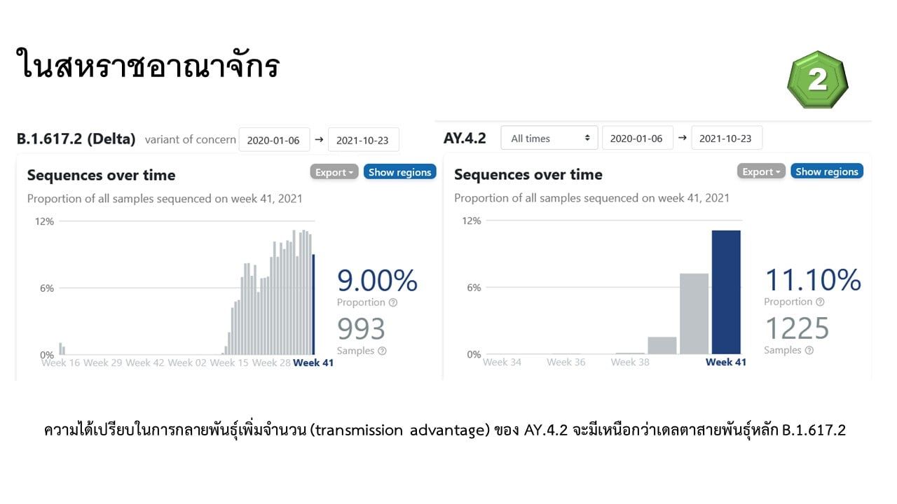Click Show regions for the Delta chart
Viewport: 897px width, 504px height.
(399, 171)
